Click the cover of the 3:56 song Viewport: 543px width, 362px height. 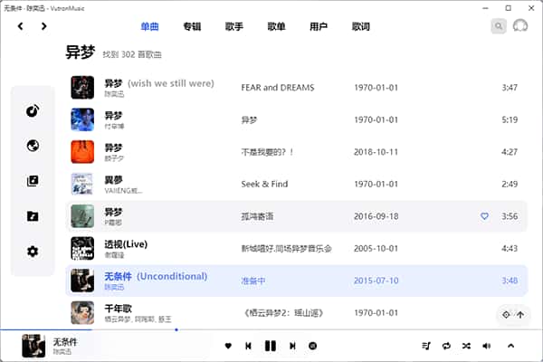click(82, 216)
